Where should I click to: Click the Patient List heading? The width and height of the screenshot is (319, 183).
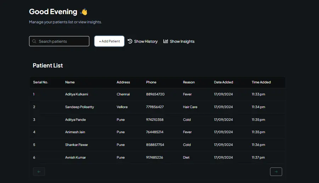(48, 65)
